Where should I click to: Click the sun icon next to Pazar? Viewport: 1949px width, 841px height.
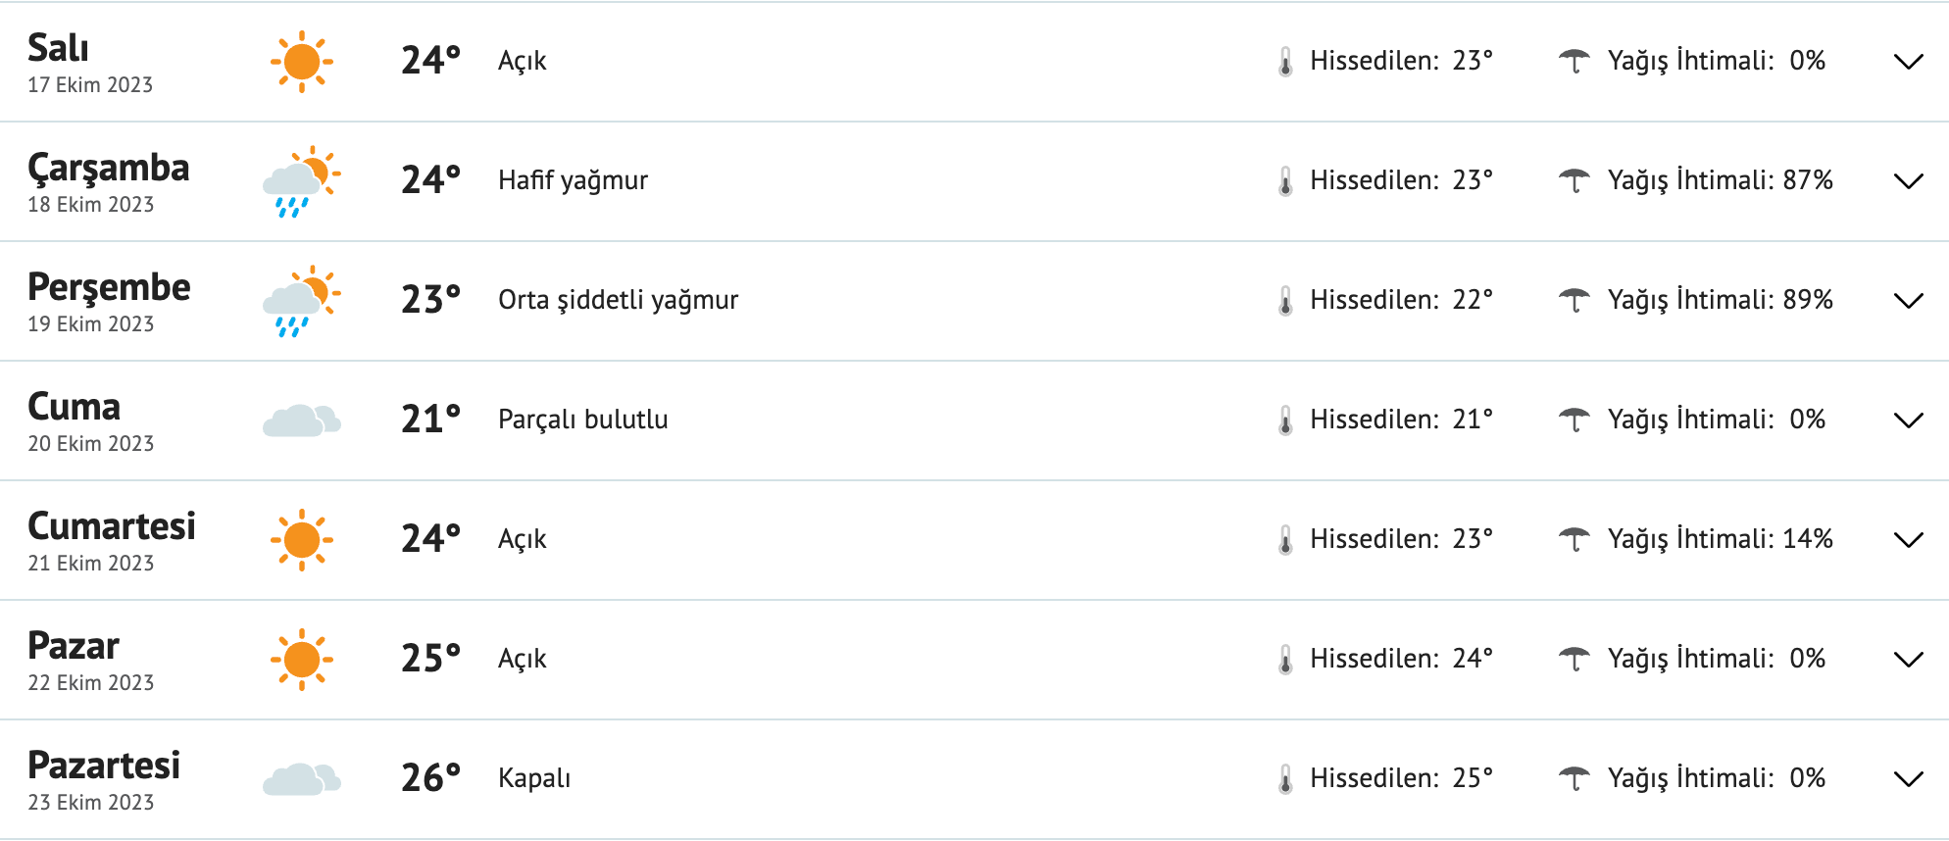[302, 659]
